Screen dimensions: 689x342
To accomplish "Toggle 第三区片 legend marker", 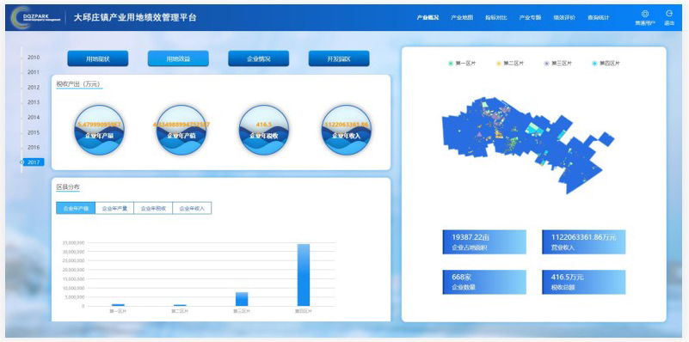I will [546, 64].
